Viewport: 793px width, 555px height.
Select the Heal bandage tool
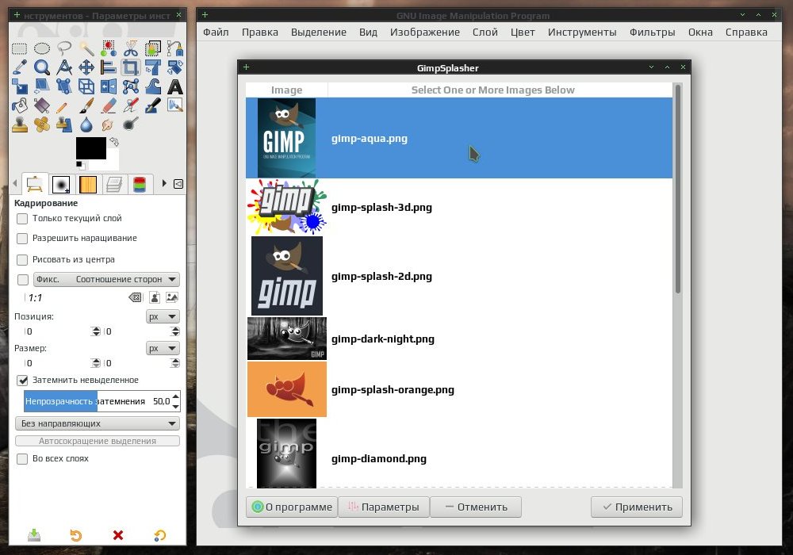point(41,124)
